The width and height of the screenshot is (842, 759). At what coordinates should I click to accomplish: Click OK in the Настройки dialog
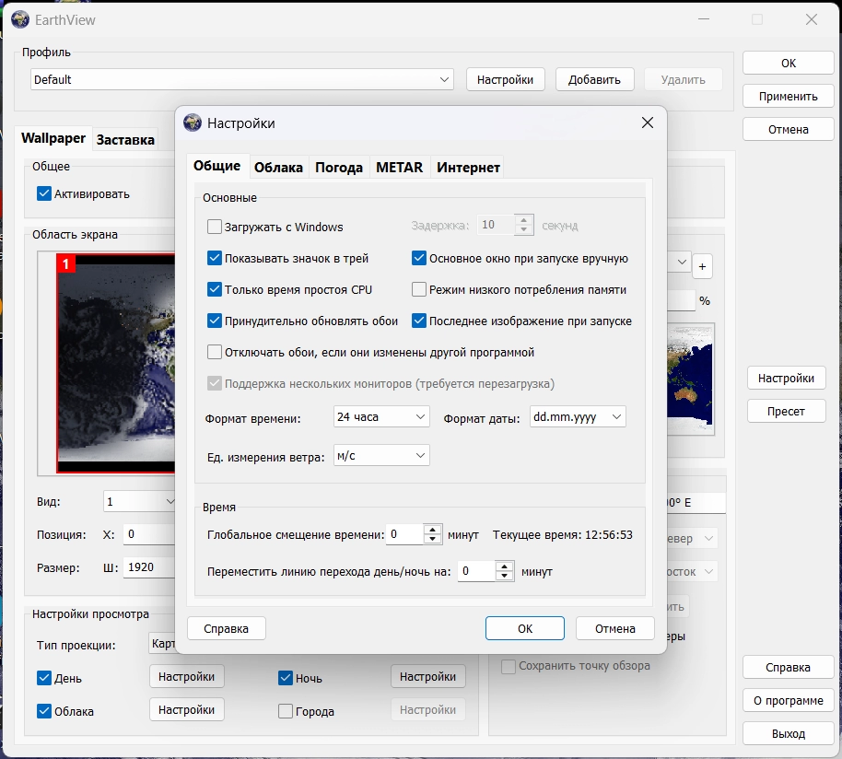point(525,628)
